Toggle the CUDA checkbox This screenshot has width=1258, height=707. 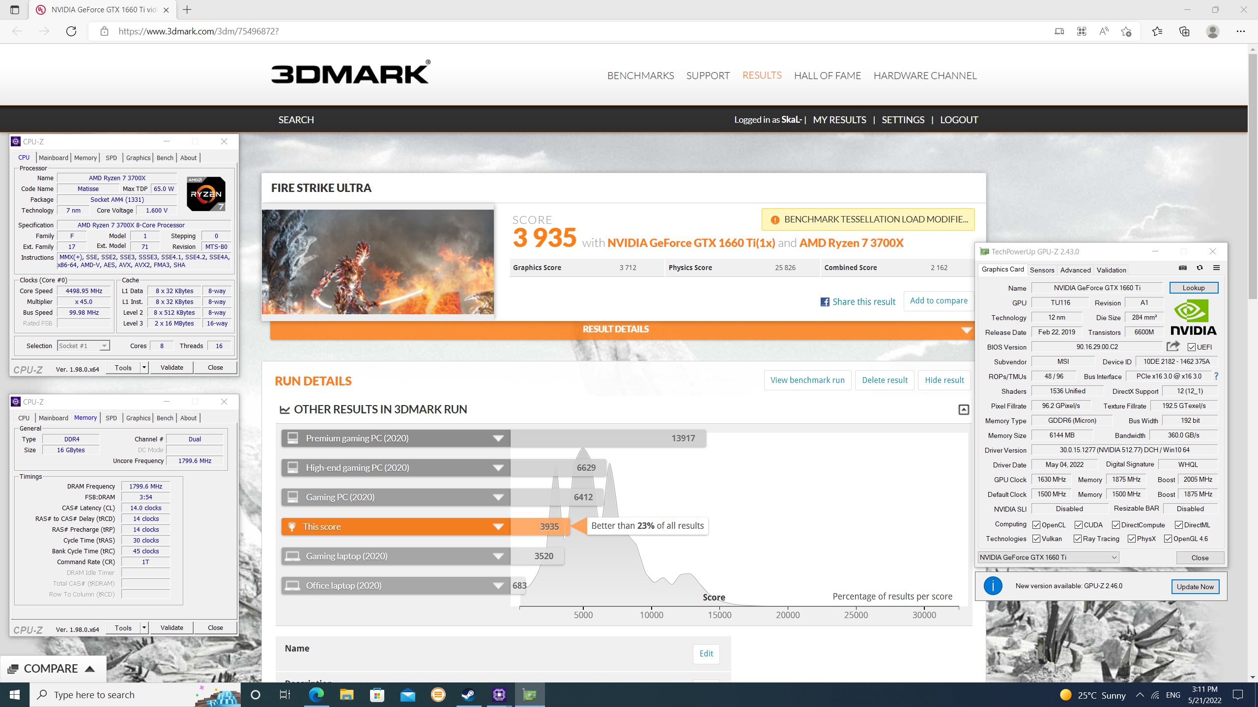[x=1079, y=525]
